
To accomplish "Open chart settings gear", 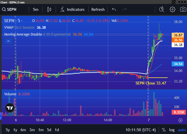I will click(x=173, y=9).
